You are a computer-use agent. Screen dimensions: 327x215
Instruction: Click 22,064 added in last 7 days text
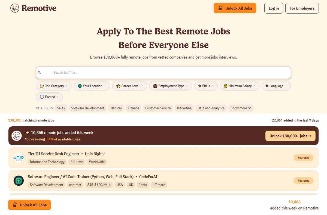295,120
